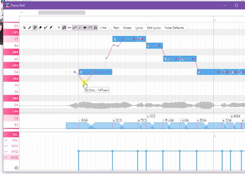This screenshot has height=174, width=245.
Task: Click the G#4 piano key
Action: point(11,65)
